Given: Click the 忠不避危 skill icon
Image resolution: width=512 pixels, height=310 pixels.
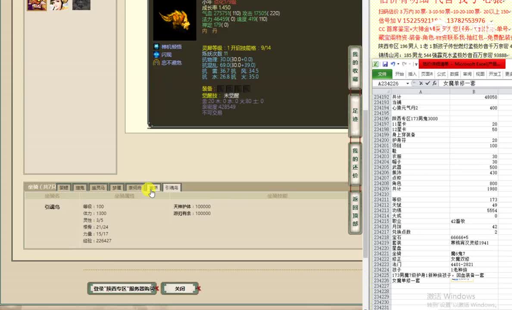Looking at the screenshot, I should [156, 62].
